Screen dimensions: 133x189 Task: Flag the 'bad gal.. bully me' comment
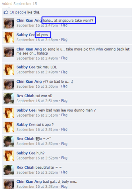(64, 186)
